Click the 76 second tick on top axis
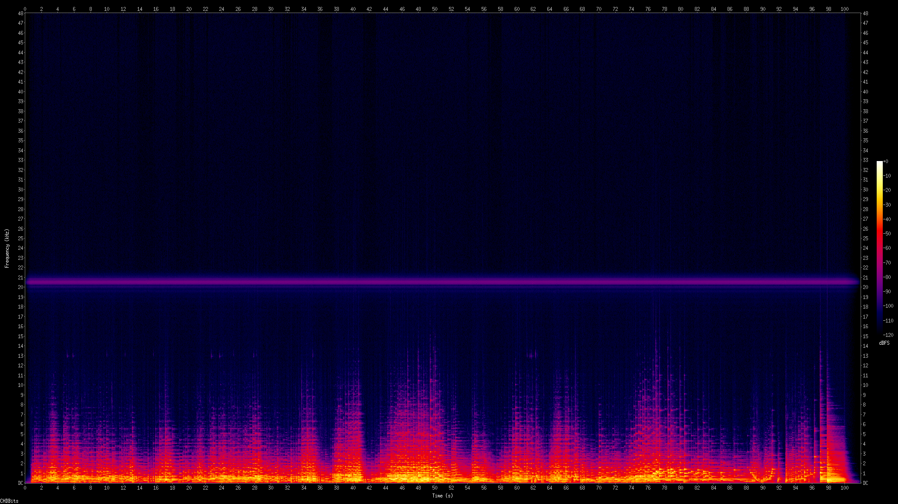The image size is (898, 504). (648, 9)
